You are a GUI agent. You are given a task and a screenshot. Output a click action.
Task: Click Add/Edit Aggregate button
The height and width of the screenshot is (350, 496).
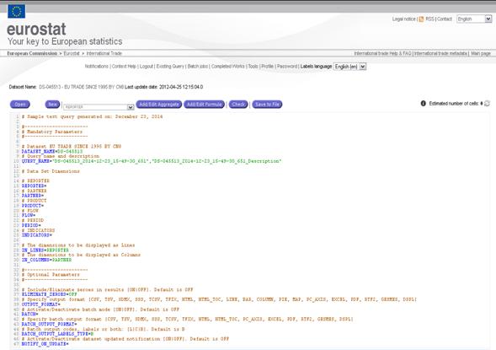click(159, 105)
